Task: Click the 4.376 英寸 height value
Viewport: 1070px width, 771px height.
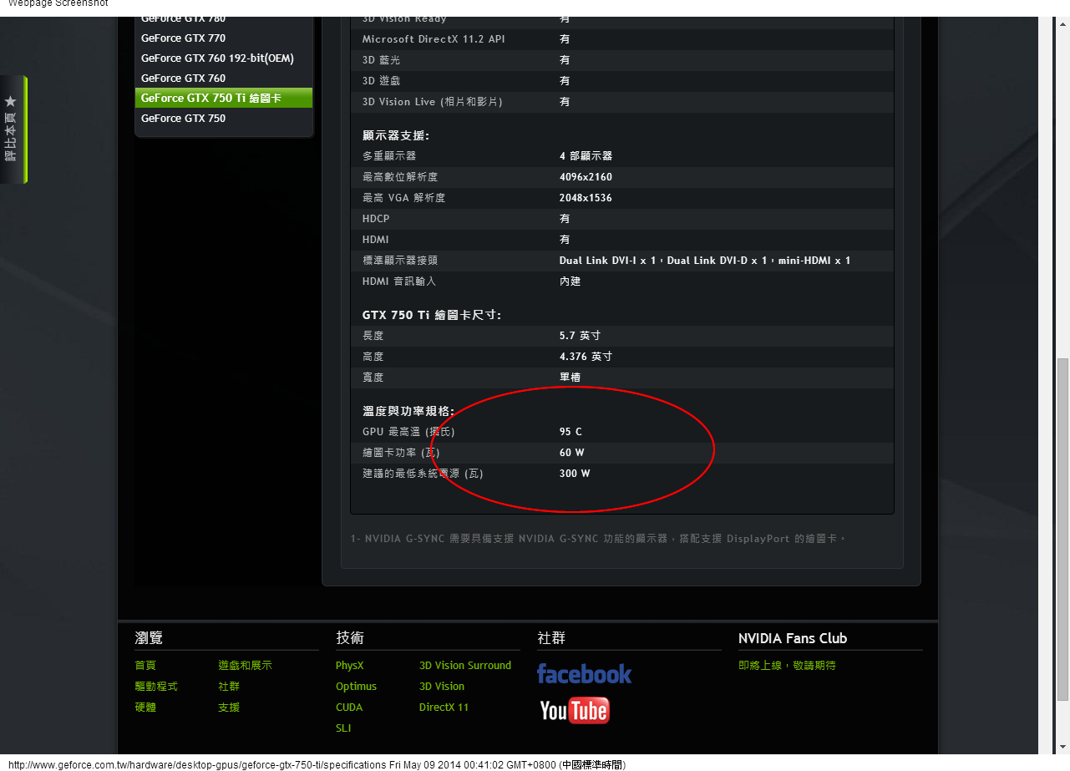Action: click(586, 357)
